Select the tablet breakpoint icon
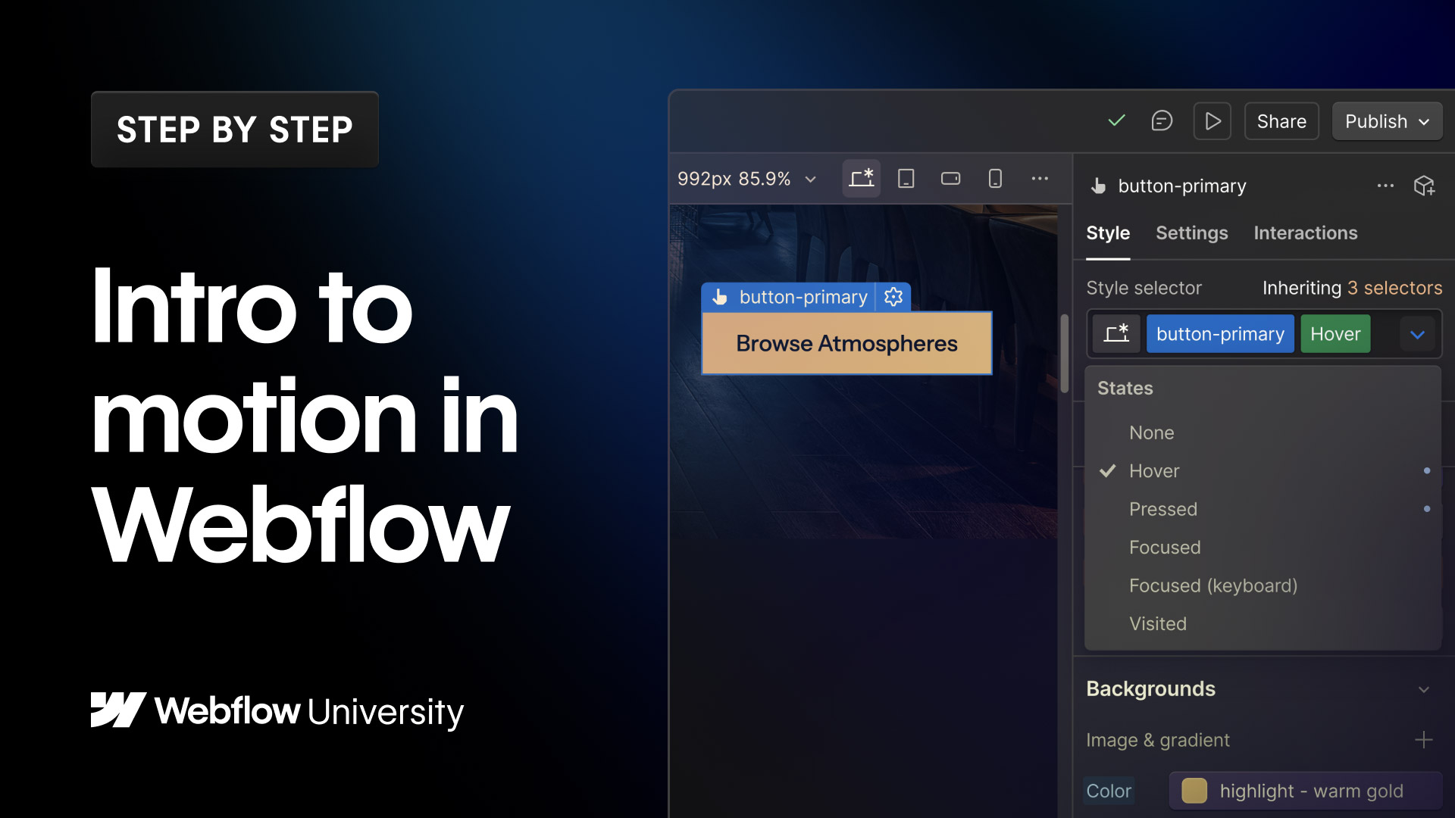Viewport: 1455px width, 818px height. click(906, 178)
